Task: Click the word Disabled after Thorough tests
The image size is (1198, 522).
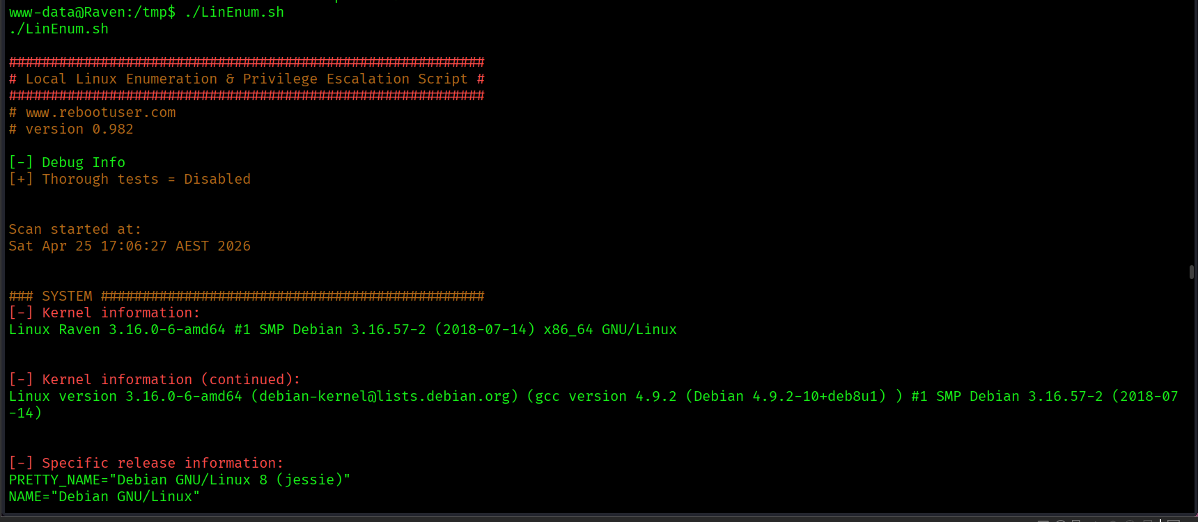Action: coord(217,180)
